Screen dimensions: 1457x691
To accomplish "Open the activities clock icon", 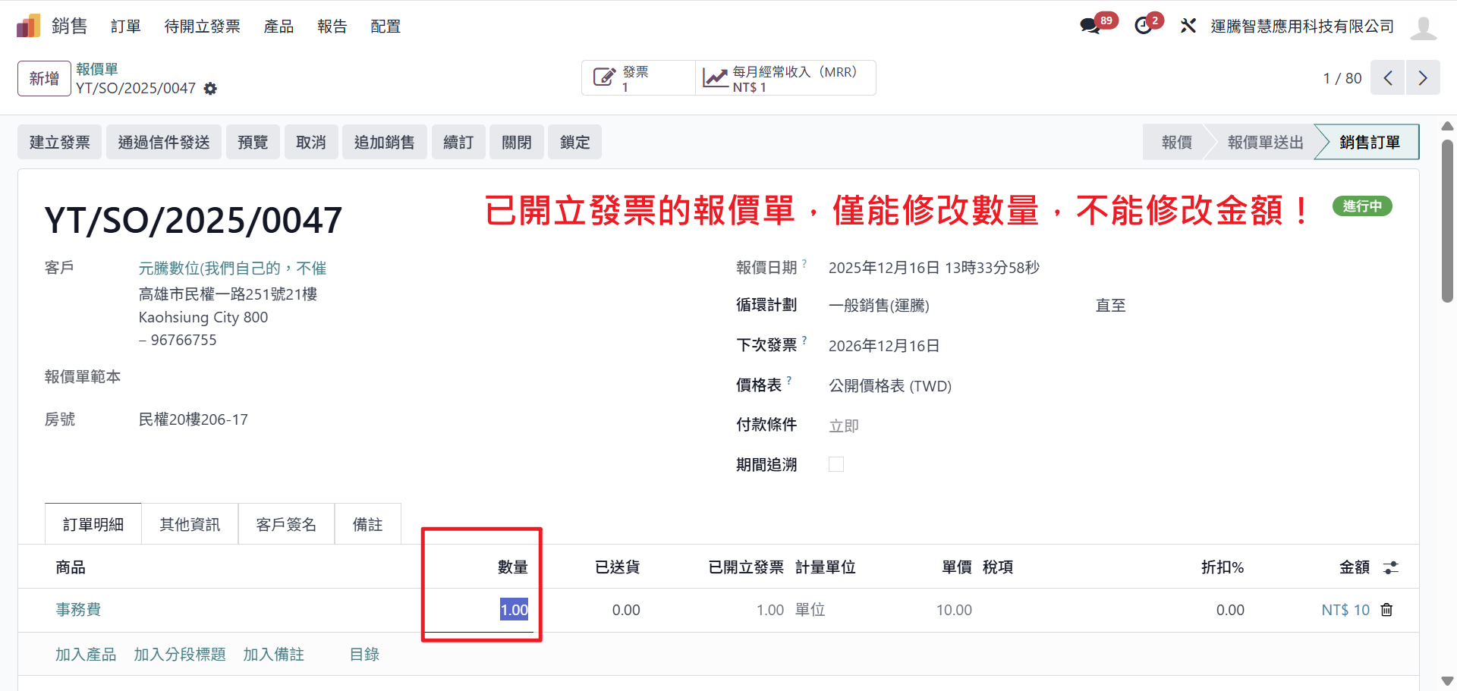I will pos(1144,26).
